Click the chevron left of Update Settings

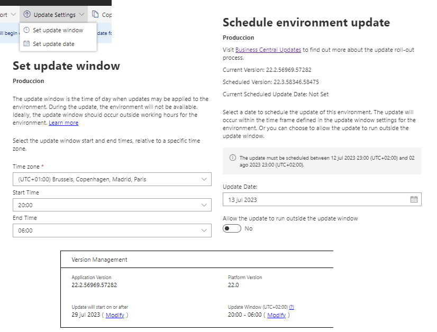coord(13,14)
